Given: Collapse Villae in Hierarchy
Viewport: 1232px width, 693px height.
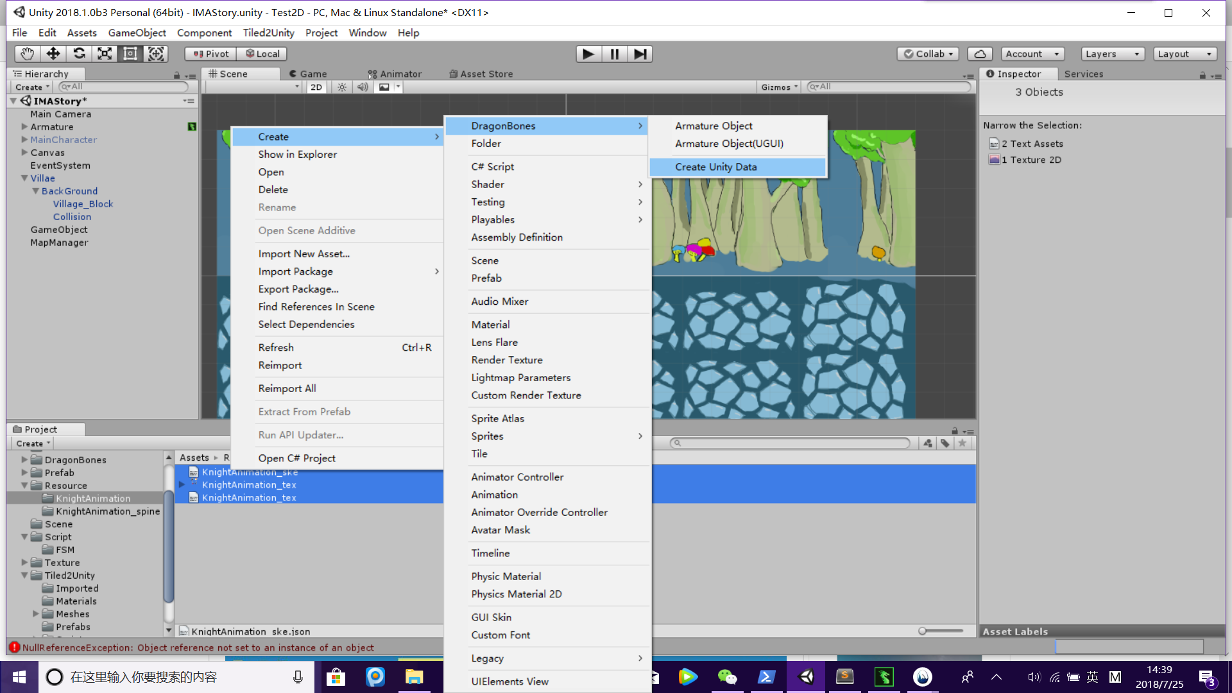Looking at the screenshot, I should pos(24,178).
